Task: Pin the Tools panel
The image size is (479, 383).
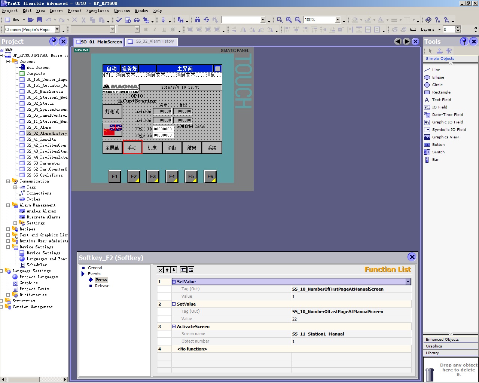Action: pos(464,42)
